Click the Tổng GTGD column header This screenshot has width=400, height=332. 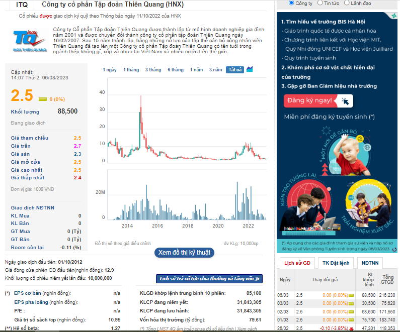point(387,279)
